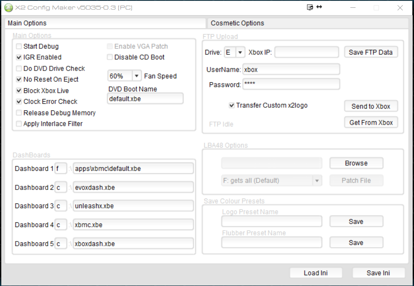Click Send to Xbox

[371, 106]
